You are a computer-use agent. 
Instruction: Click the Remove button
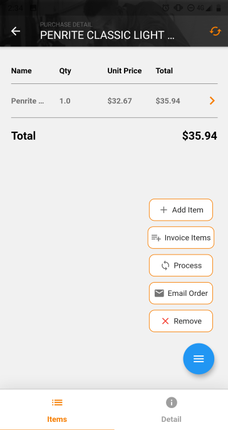click(181, 321)
